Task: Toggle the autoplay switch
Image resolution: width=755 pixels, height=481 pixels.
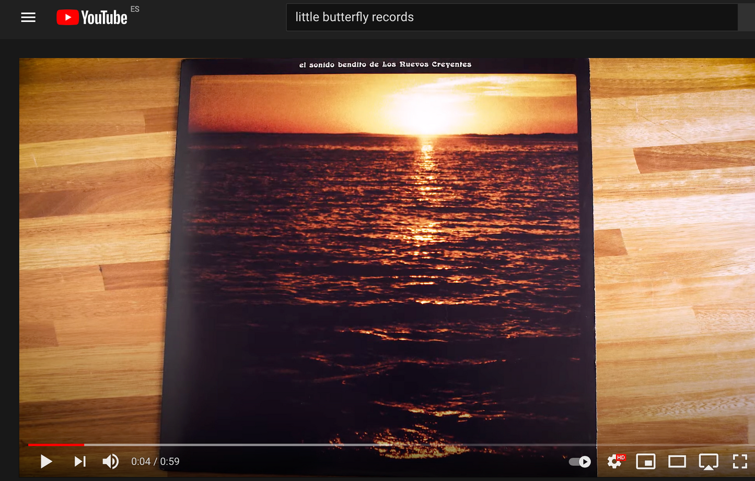Action: point(580,462)
